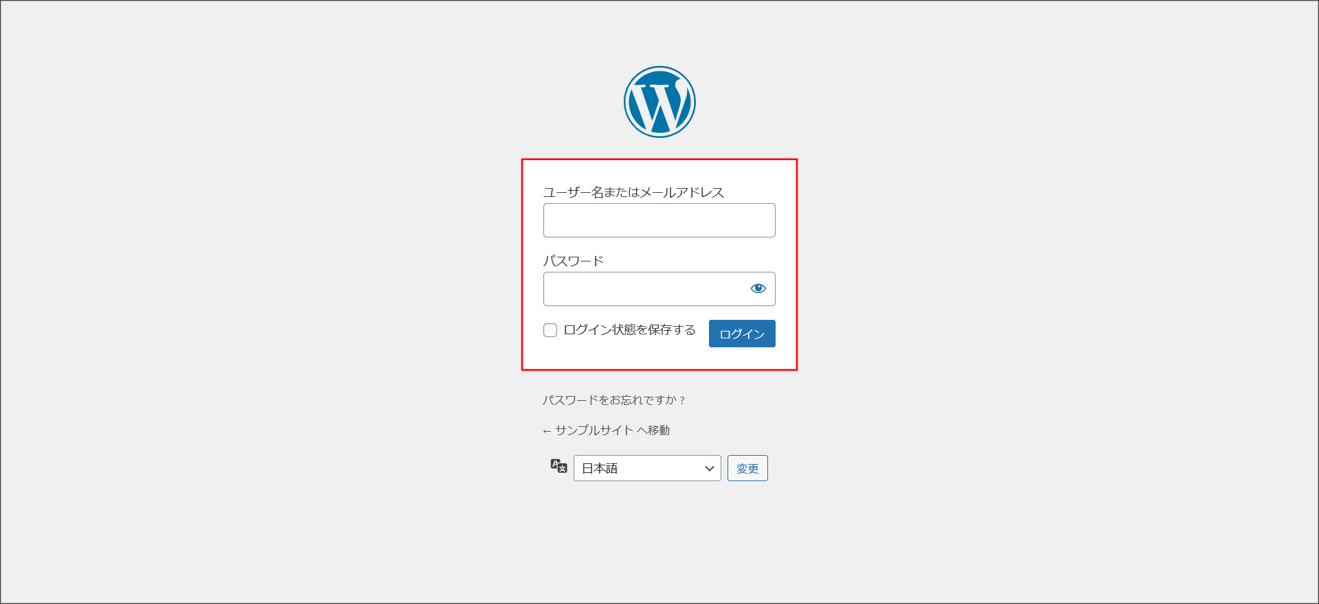Show password using the eye icon

758,288
